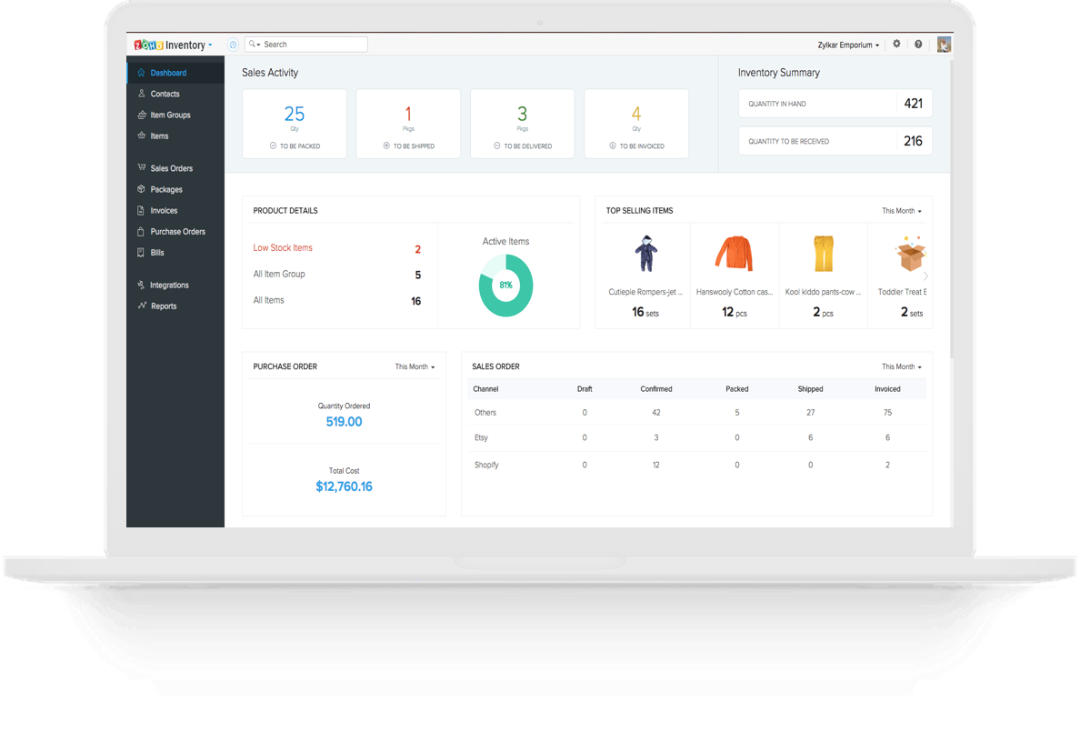
Task: Click the To Be Invoiced card
Action: pos(636,124)
